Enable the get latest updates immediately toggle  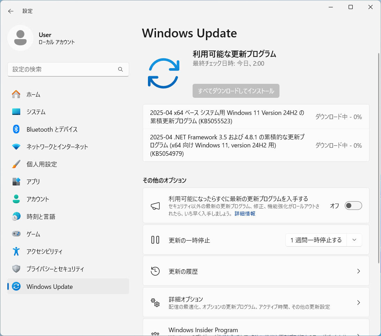(353, 206)
